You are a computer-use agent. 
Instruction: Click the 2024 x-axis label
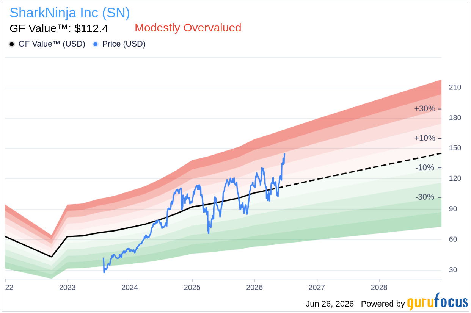130,287
